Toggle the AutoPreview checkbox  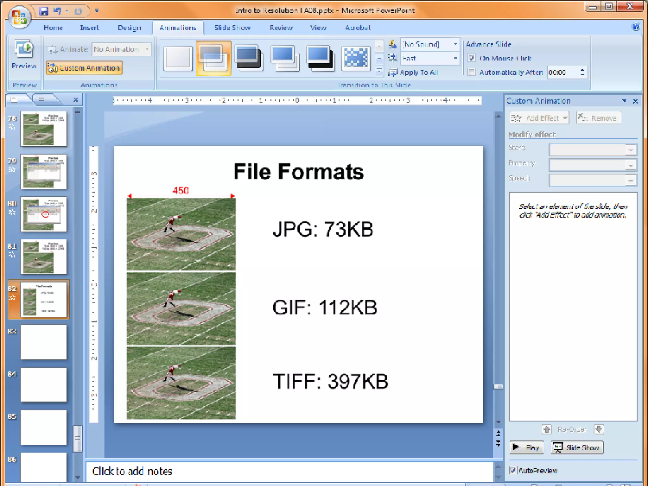[x=513, y=470]
